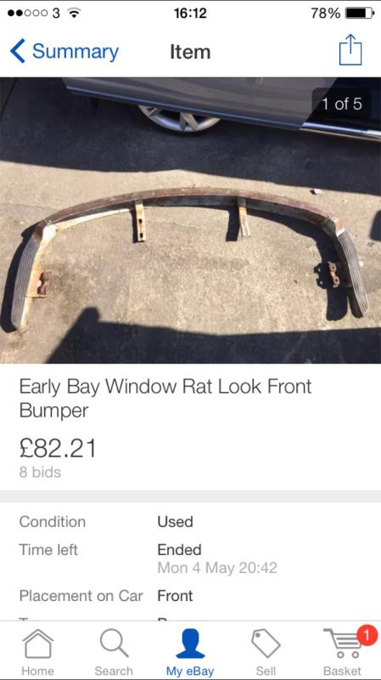Tap the red basket notification badge
381x680 pixels.
point(367,637)
